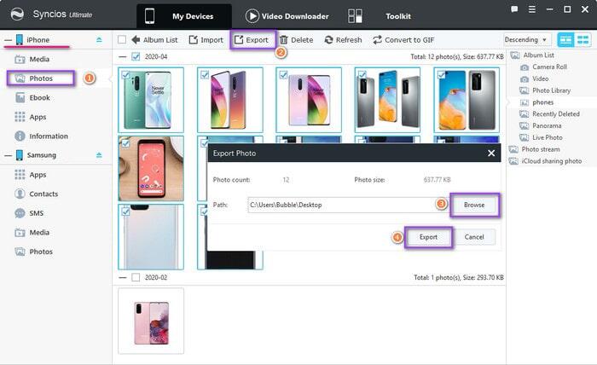This screenshot has width=597, height=365.
Task: Click Convert to GIF
Action: click(x=403, y=39)
